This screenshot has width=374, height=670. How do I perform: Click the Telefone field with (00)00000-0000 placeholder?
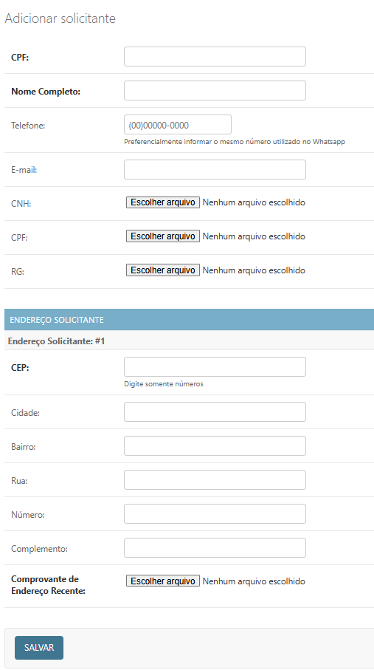click(178, 124)
